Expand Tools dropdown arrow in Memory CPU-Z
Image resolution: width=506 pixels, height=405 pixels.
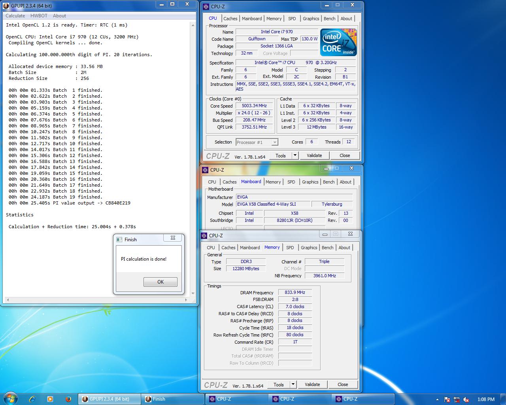click(293, 384)
